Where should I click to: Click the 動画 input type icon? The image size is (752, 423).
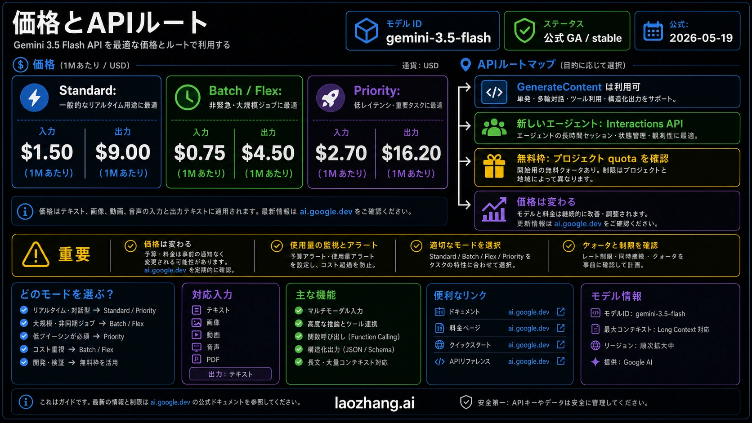[x=197, y=334]
